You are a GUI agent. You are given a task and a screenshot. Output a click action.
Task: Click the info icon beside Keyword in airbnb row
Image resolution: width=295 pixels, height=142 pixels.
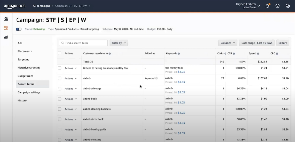156,78
